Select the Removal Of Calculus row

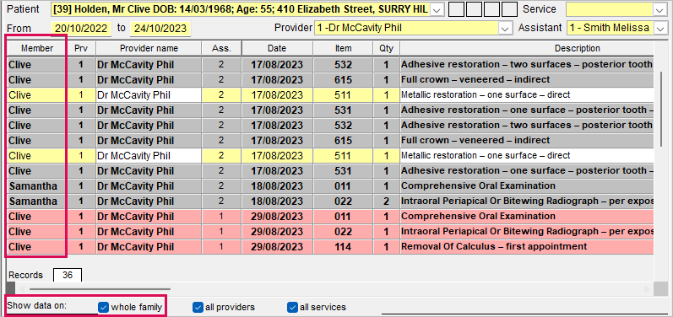coord(330,247)
